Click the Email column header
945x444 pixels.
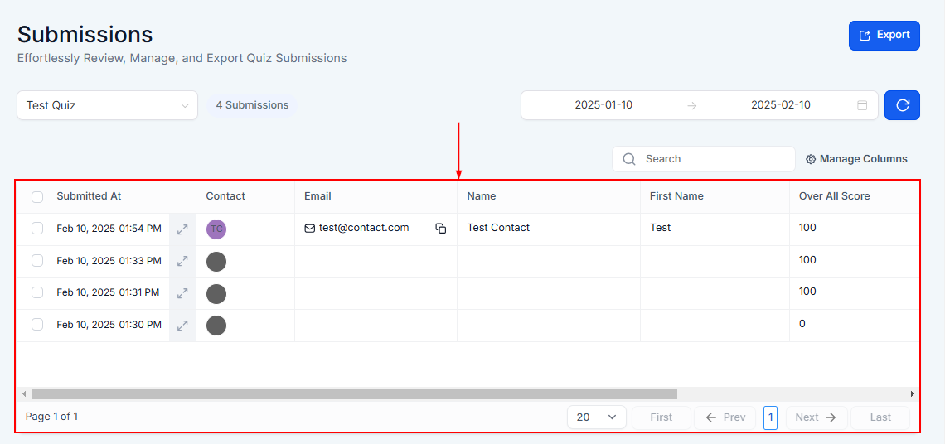[x=317, y=196]
